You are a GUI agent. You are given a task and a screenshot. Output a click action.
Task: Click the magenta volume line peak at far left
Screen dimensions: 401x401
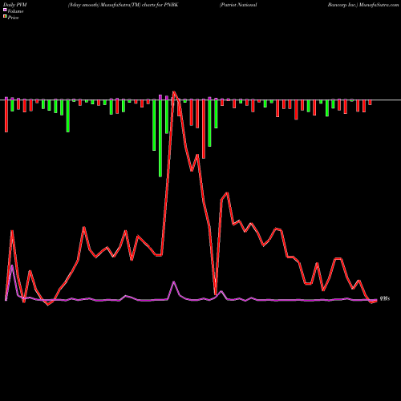click(x=12, y=265)
